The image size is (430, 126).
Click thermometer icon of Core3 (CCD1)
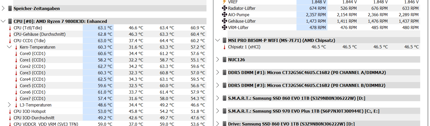click(16, 73)
